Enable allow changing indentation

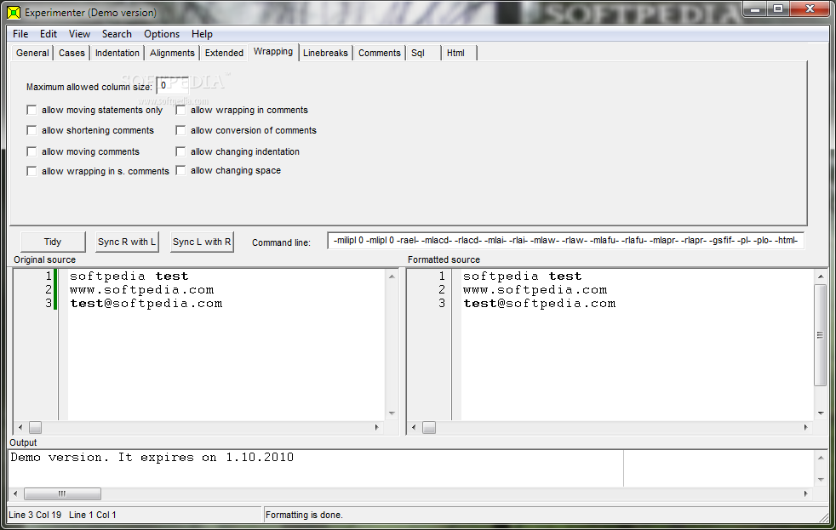pyautogui.click(x=180, y=151)
